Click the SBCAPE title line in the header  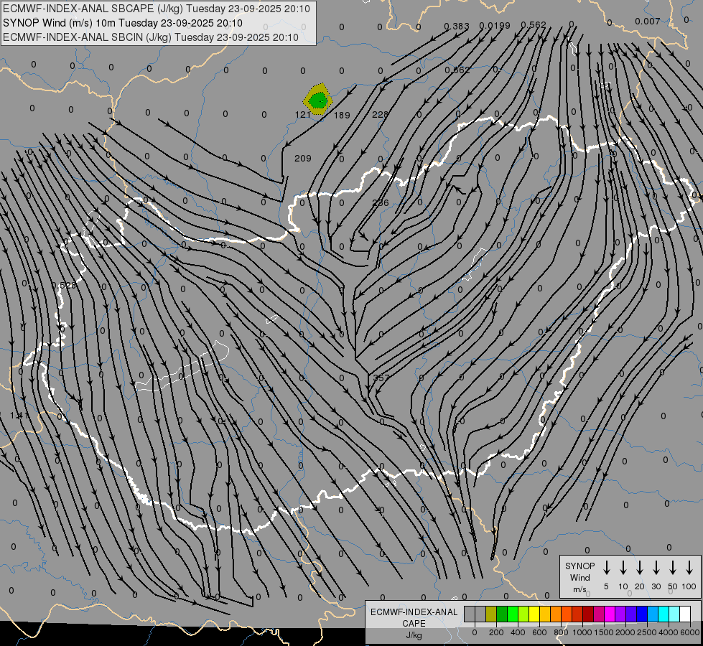157,9
